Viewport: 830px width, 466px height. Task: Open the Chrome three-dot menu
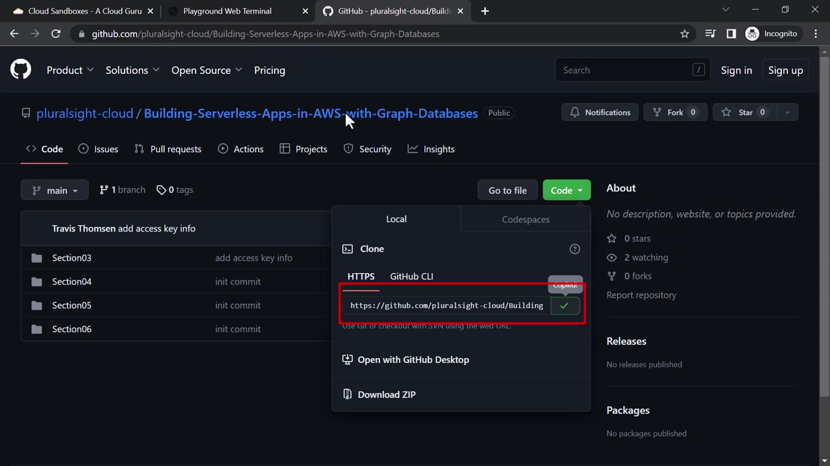[816, 34]
